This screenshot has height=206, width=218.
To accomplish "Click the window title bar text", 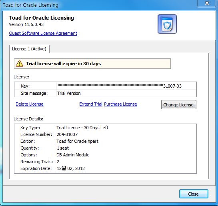I will [30, 5].
